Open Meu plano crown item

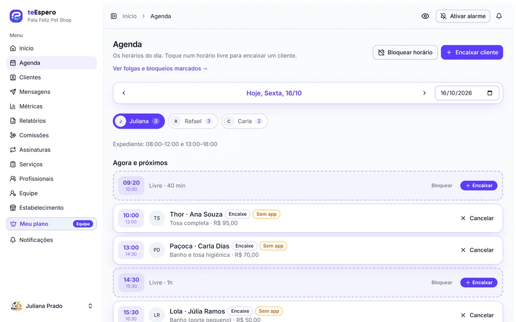point(52,224)
